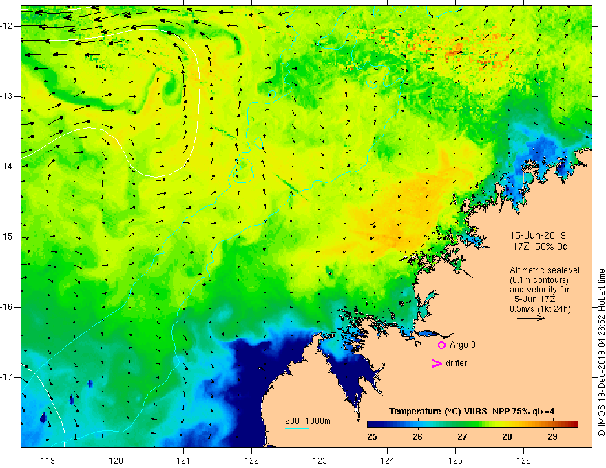Click the '200 1000m' depth legend text
606x468 pixels.
[308, 421]
